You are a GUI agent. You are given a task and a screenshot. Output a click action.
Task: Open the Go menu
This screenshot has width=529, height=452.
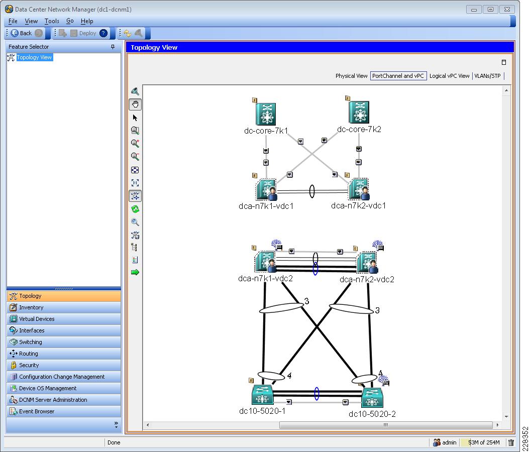click(x=70, y=21)
